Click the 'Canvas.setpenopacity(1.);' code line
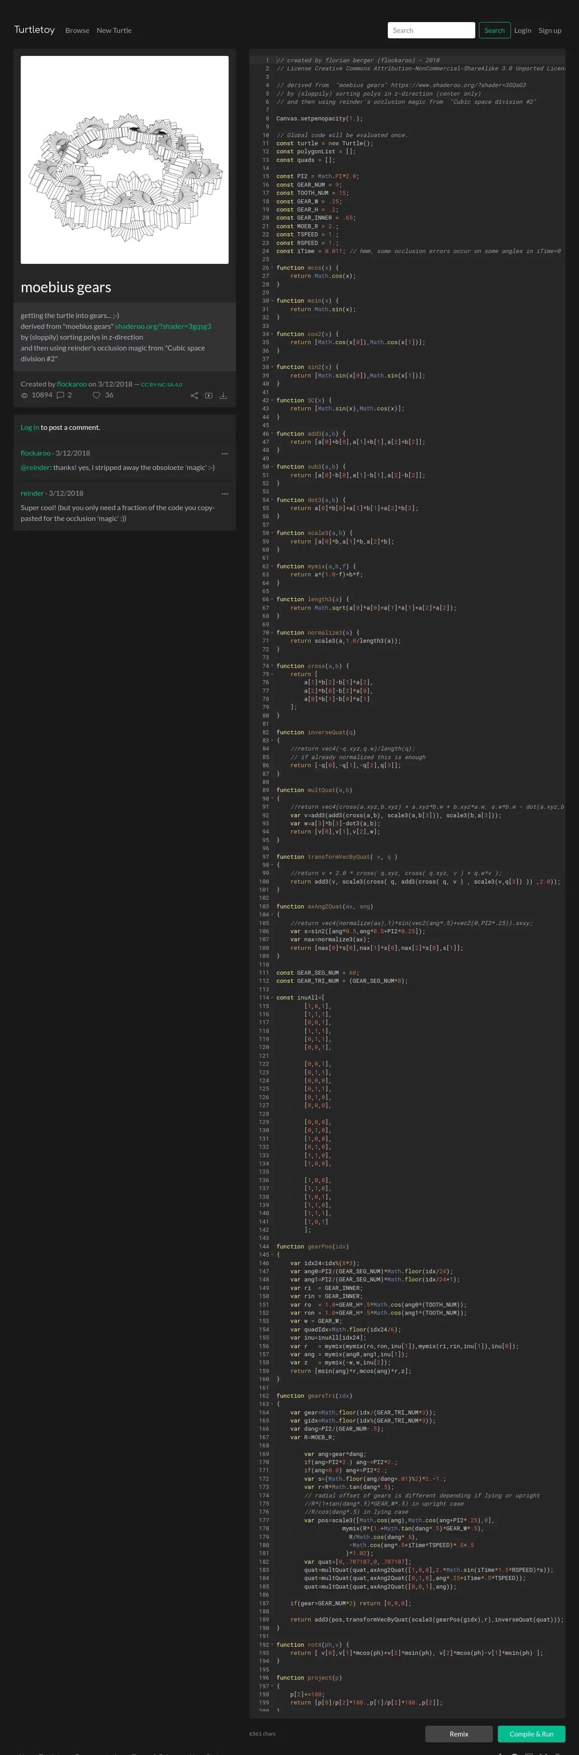The width and height of the screenshot is (579, 1755). 319,119
